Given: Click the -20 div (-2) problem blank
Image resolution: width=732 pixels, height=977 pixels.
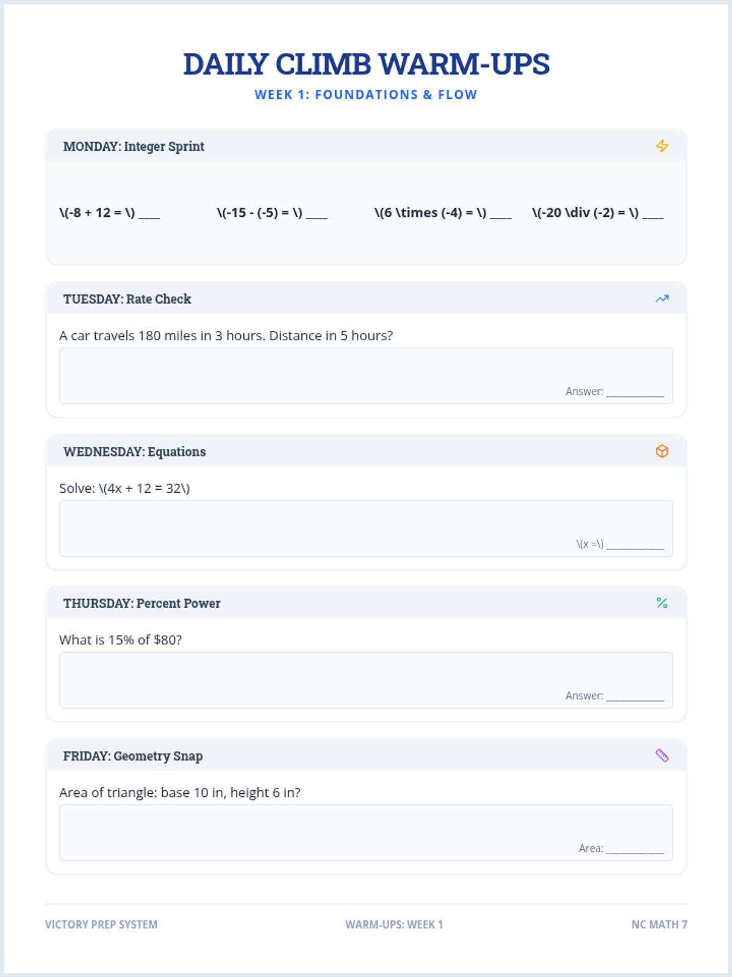Looking at the screenshot, I should [653, 215].
